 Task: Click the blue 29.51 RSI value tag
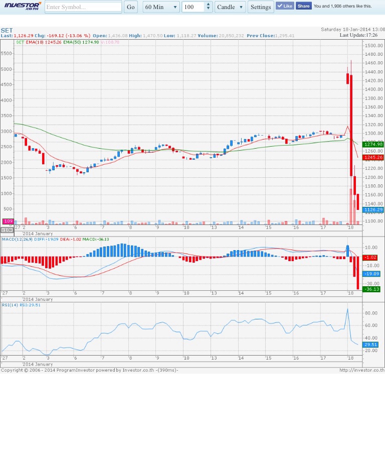(x=370, y=345)
